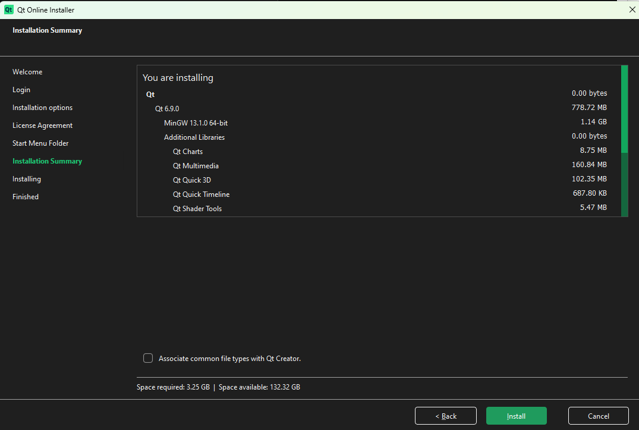Click the Installing step in sidebar

pos(27,179)
